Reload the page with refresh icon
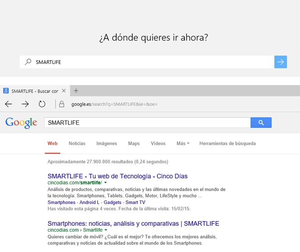The width and height of the screenshot is (300, 252). [42, 104]
